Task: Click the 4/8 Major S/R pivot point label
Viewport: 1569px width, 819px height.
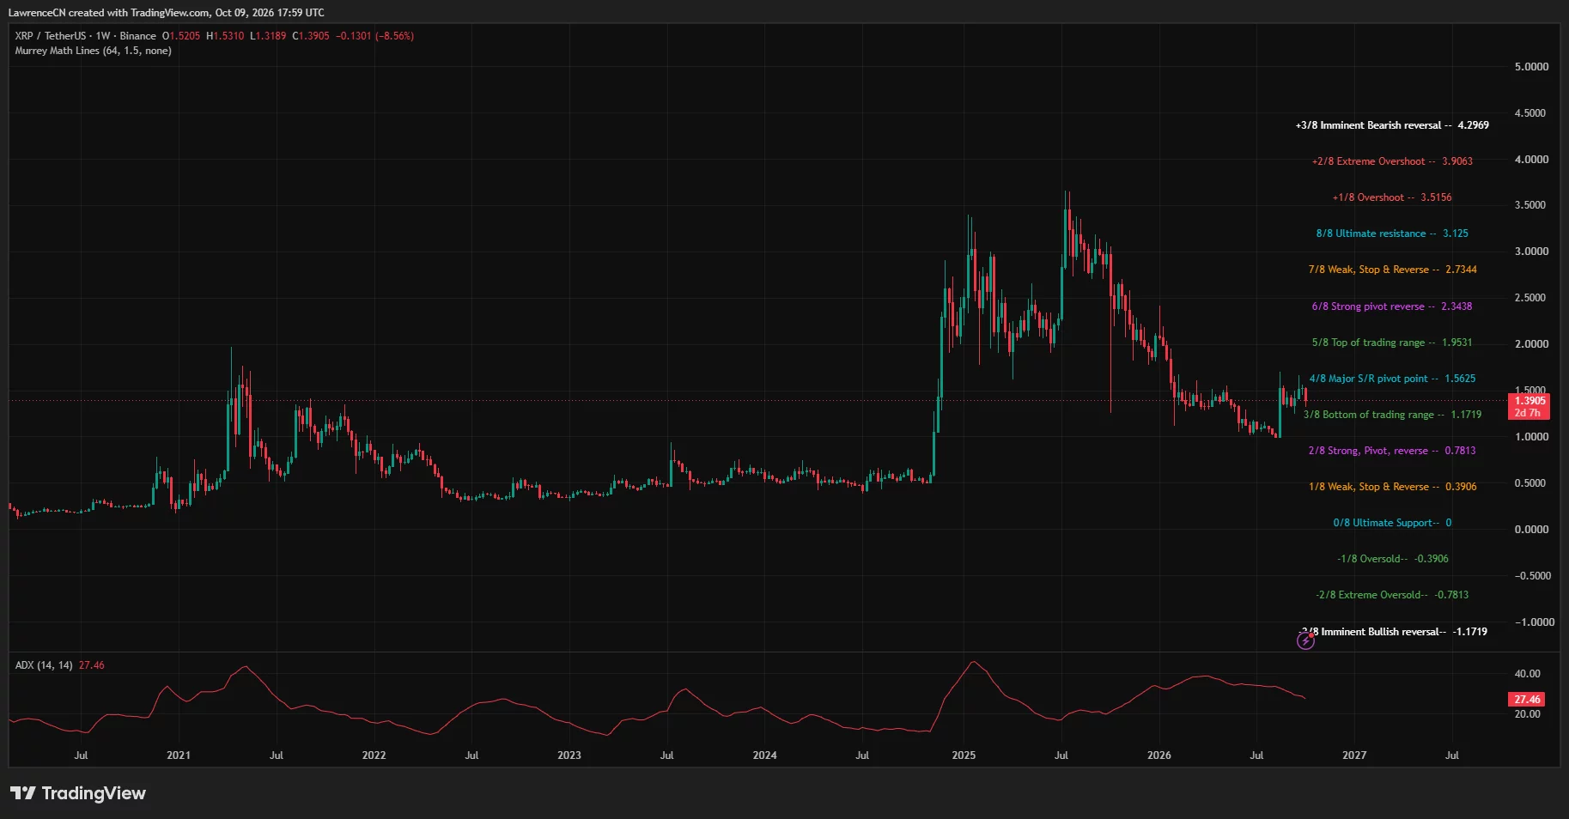Action: point(1392,379)
